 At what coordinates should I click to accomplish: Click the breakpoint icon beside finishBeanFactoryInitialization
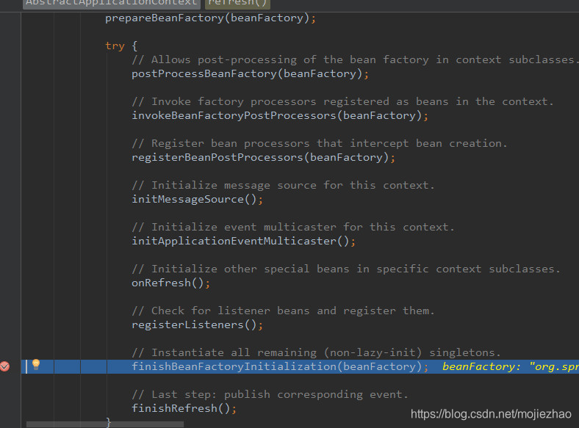(x=4, y=366)
